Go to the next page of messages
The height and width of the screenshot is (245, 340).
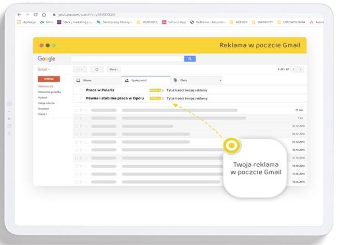[x=301, y=69]
